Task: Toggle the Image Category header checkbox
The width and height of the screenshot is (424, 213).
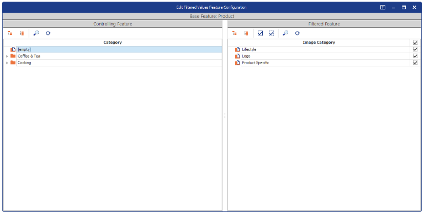Action: tap(415, 43)
